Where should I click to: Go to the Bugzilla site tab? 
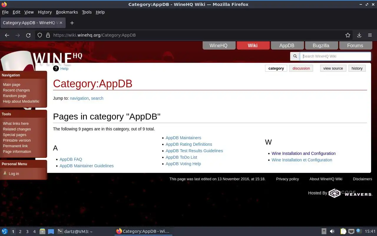tap(321, 45)
